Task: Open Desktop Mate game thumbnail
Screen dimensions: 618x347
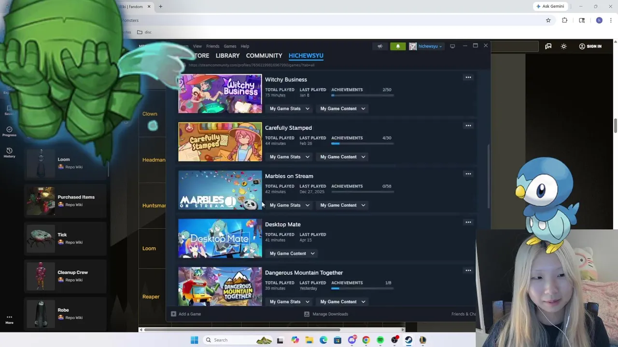Action: point(220,239)
